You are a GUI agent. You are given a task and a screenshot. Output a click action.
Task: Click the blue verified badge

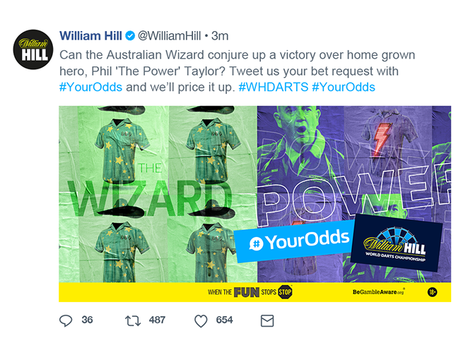click(130, 36)
